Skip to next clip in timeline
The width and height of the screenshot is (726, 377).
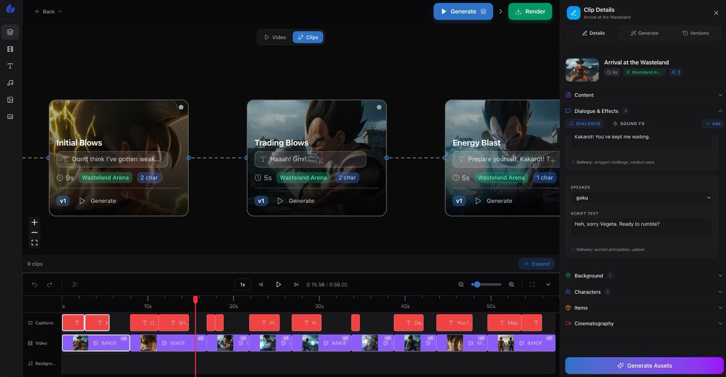(296, 285)
